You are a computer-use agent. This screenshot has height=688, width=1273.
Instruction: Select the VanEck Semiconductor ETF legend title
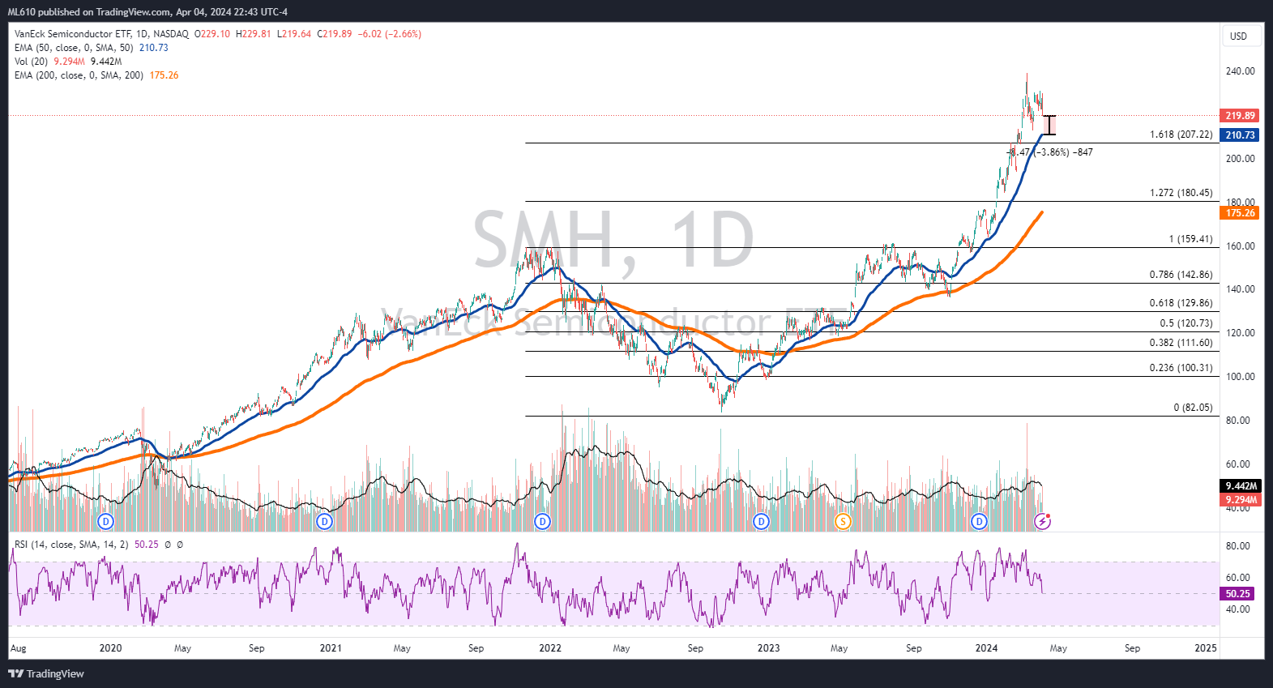[101, 34]
